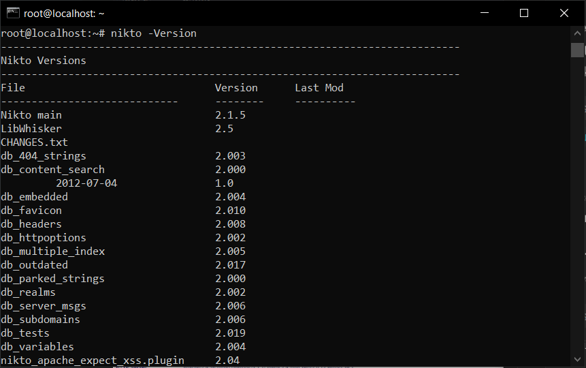Click version value '2.1.5'
This screenshot has height=368, width=586.
[230, 115]
